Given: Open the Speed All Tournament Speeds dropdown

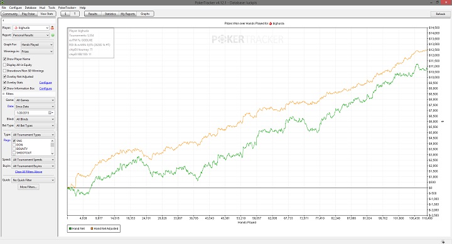Looking at the screenshot, I should pos(33,159).
